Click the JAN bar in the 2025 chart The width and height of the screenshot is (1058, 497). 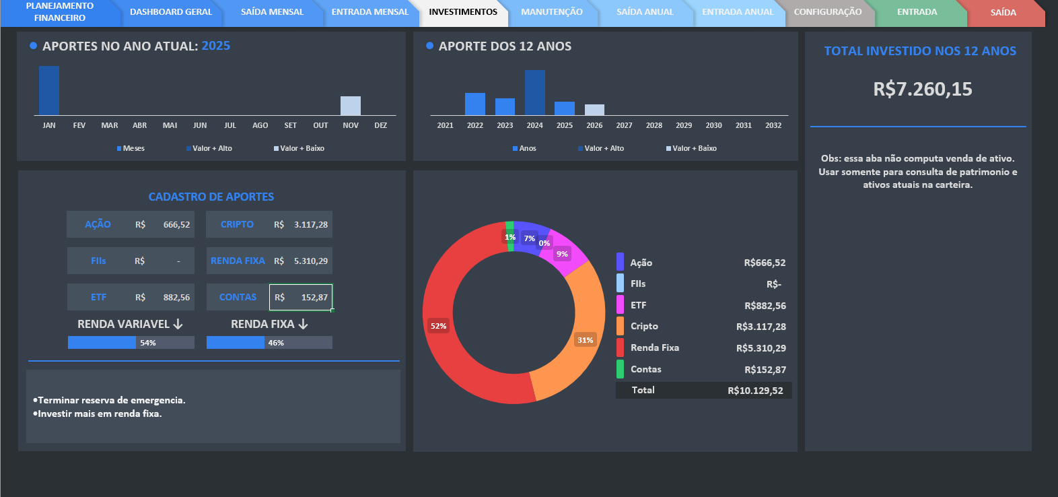point(49,91)
